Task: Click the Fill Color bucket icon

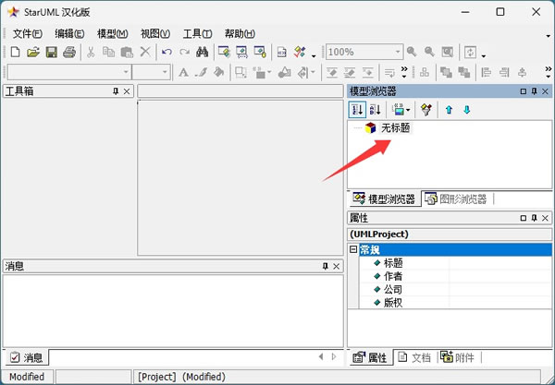Action: (219, 73)
